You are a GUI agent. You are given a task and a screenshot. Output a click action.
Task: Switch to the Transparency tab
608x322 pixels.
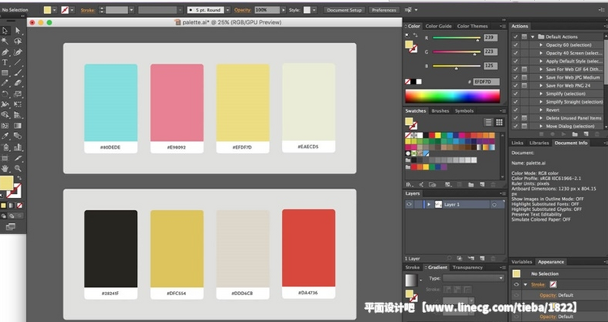point(467,268)
